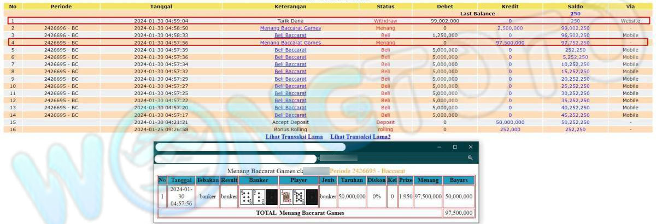This screenshot has width=656, height=224.
Task: Click the Tanggal column header in main table
Action: 161,7
